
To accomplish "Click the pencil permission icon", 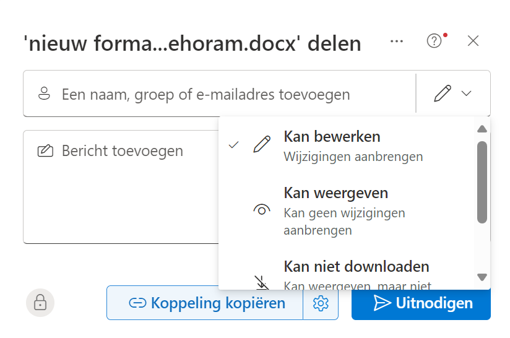I will pos(443,93).
